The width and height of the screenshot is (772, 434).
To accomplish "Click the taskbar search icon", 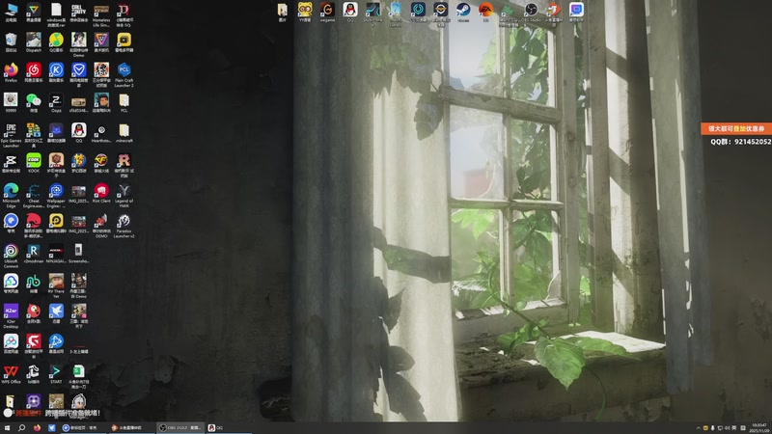I will (x=21, y=427).
